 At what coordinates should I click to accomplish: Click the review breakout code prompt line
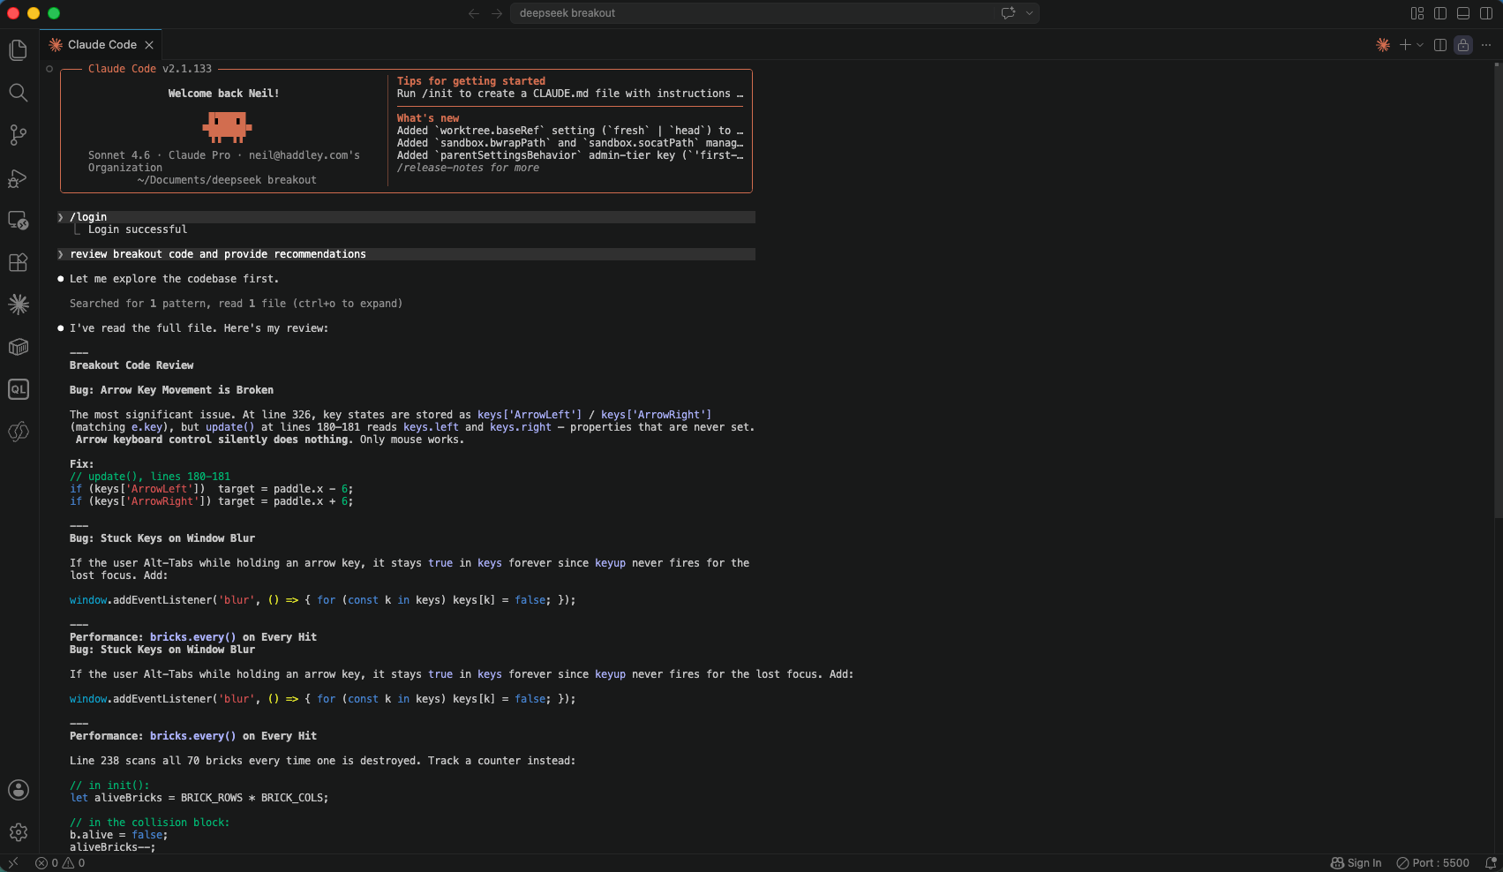[x=406, y=254]
